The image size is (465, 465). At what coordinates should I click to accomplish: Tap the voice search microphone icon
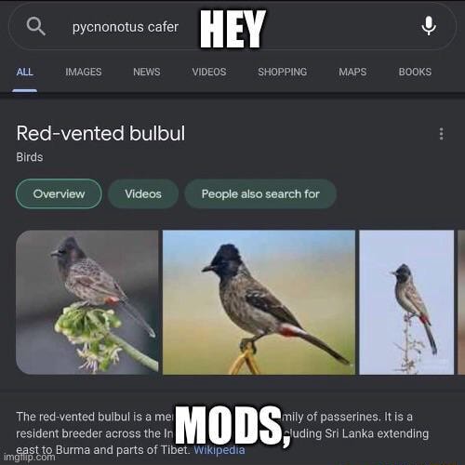click(429, 26)
